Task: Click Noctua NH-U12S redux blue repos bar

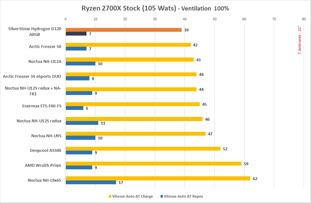Action: pos(82,123)
